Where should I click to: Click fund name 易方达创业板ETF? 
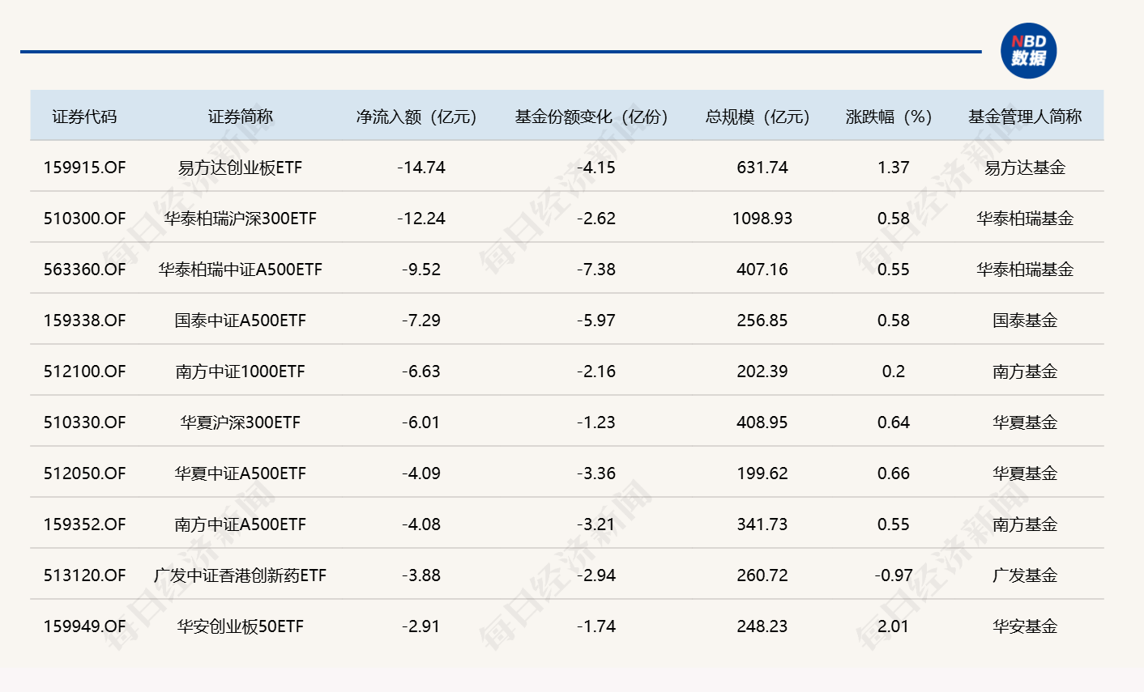click(241, 168)
